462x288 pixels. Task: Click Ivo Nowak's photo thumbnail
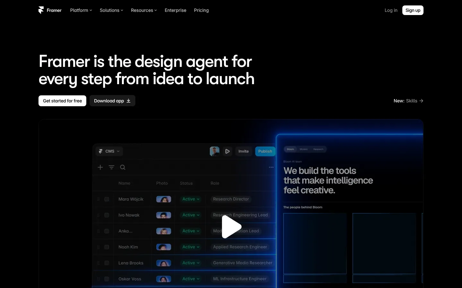pyautogui.click(x=164, y=215)
